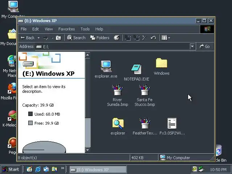Select the Fx3.0SP2Wi... text file icon
Image resolution: width=232 pixels, height=174 pixels.
(172, 126)
